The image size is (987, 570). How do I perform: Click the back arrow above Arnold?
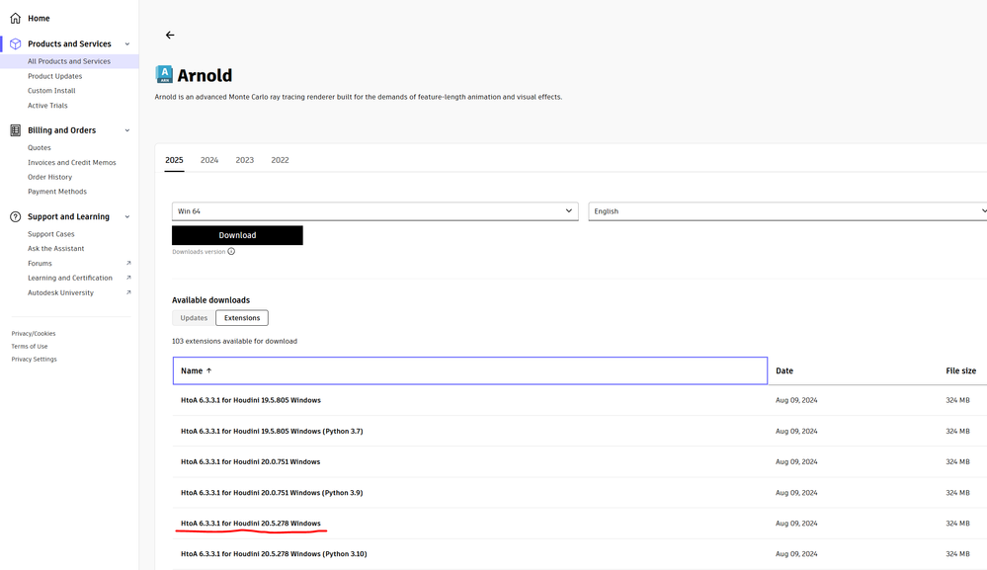(x=170, y=36)
